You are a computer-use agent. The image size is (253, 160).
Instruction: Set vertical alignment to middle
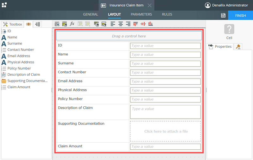click(x=143, y=24)
